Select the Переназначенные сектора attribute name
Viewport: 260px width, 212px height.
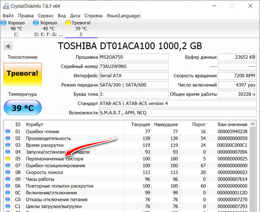pos(54,159)
